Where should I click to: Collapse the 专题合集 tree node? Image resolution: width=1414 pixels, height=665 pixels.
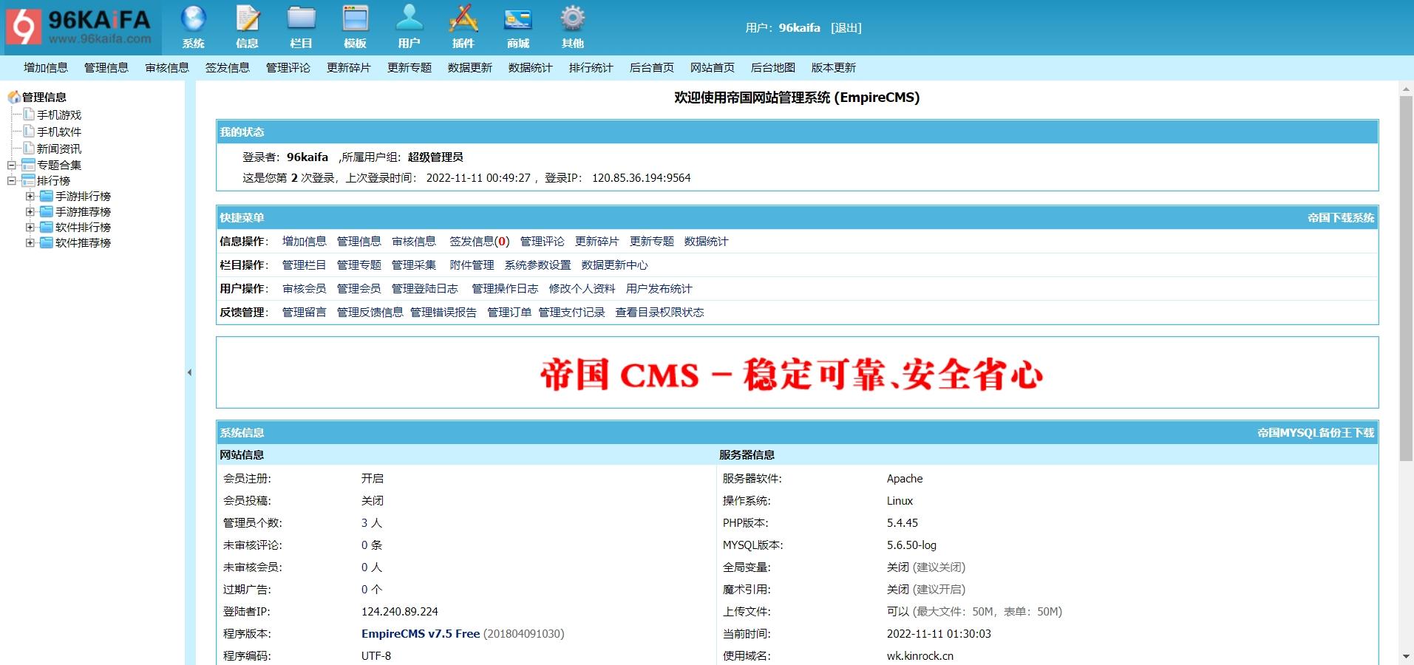(x=12, y=165)
